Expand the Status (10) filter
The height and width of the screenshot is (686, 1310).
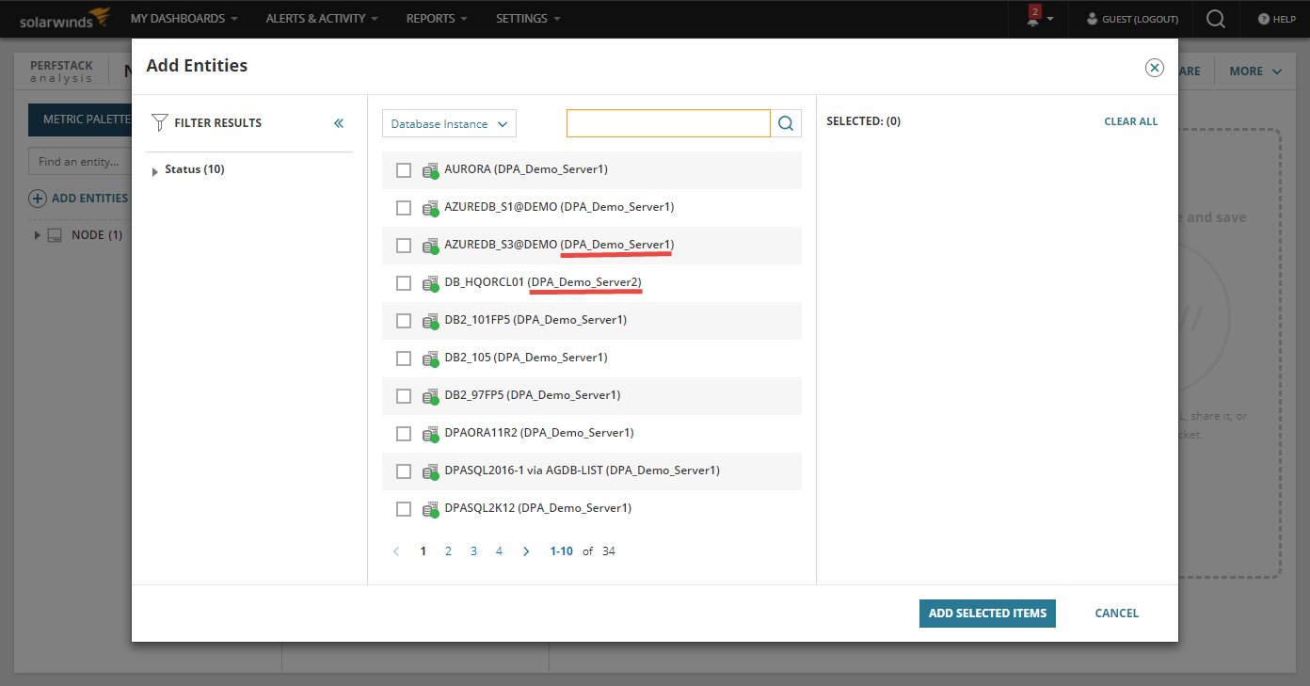155,170
